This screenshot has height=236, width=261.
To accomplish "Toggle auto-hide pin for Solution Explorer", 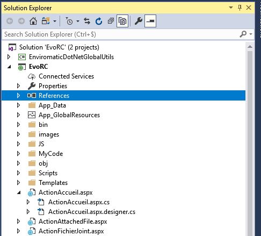I will [x=240, y=8].
